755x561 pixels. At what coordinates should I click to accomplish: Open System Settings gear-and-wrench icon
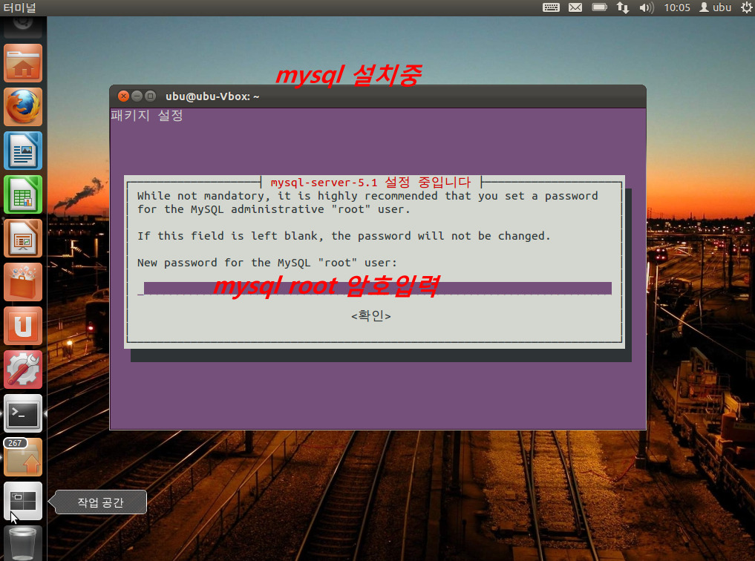pyautogui.click(x=23, y=370)
